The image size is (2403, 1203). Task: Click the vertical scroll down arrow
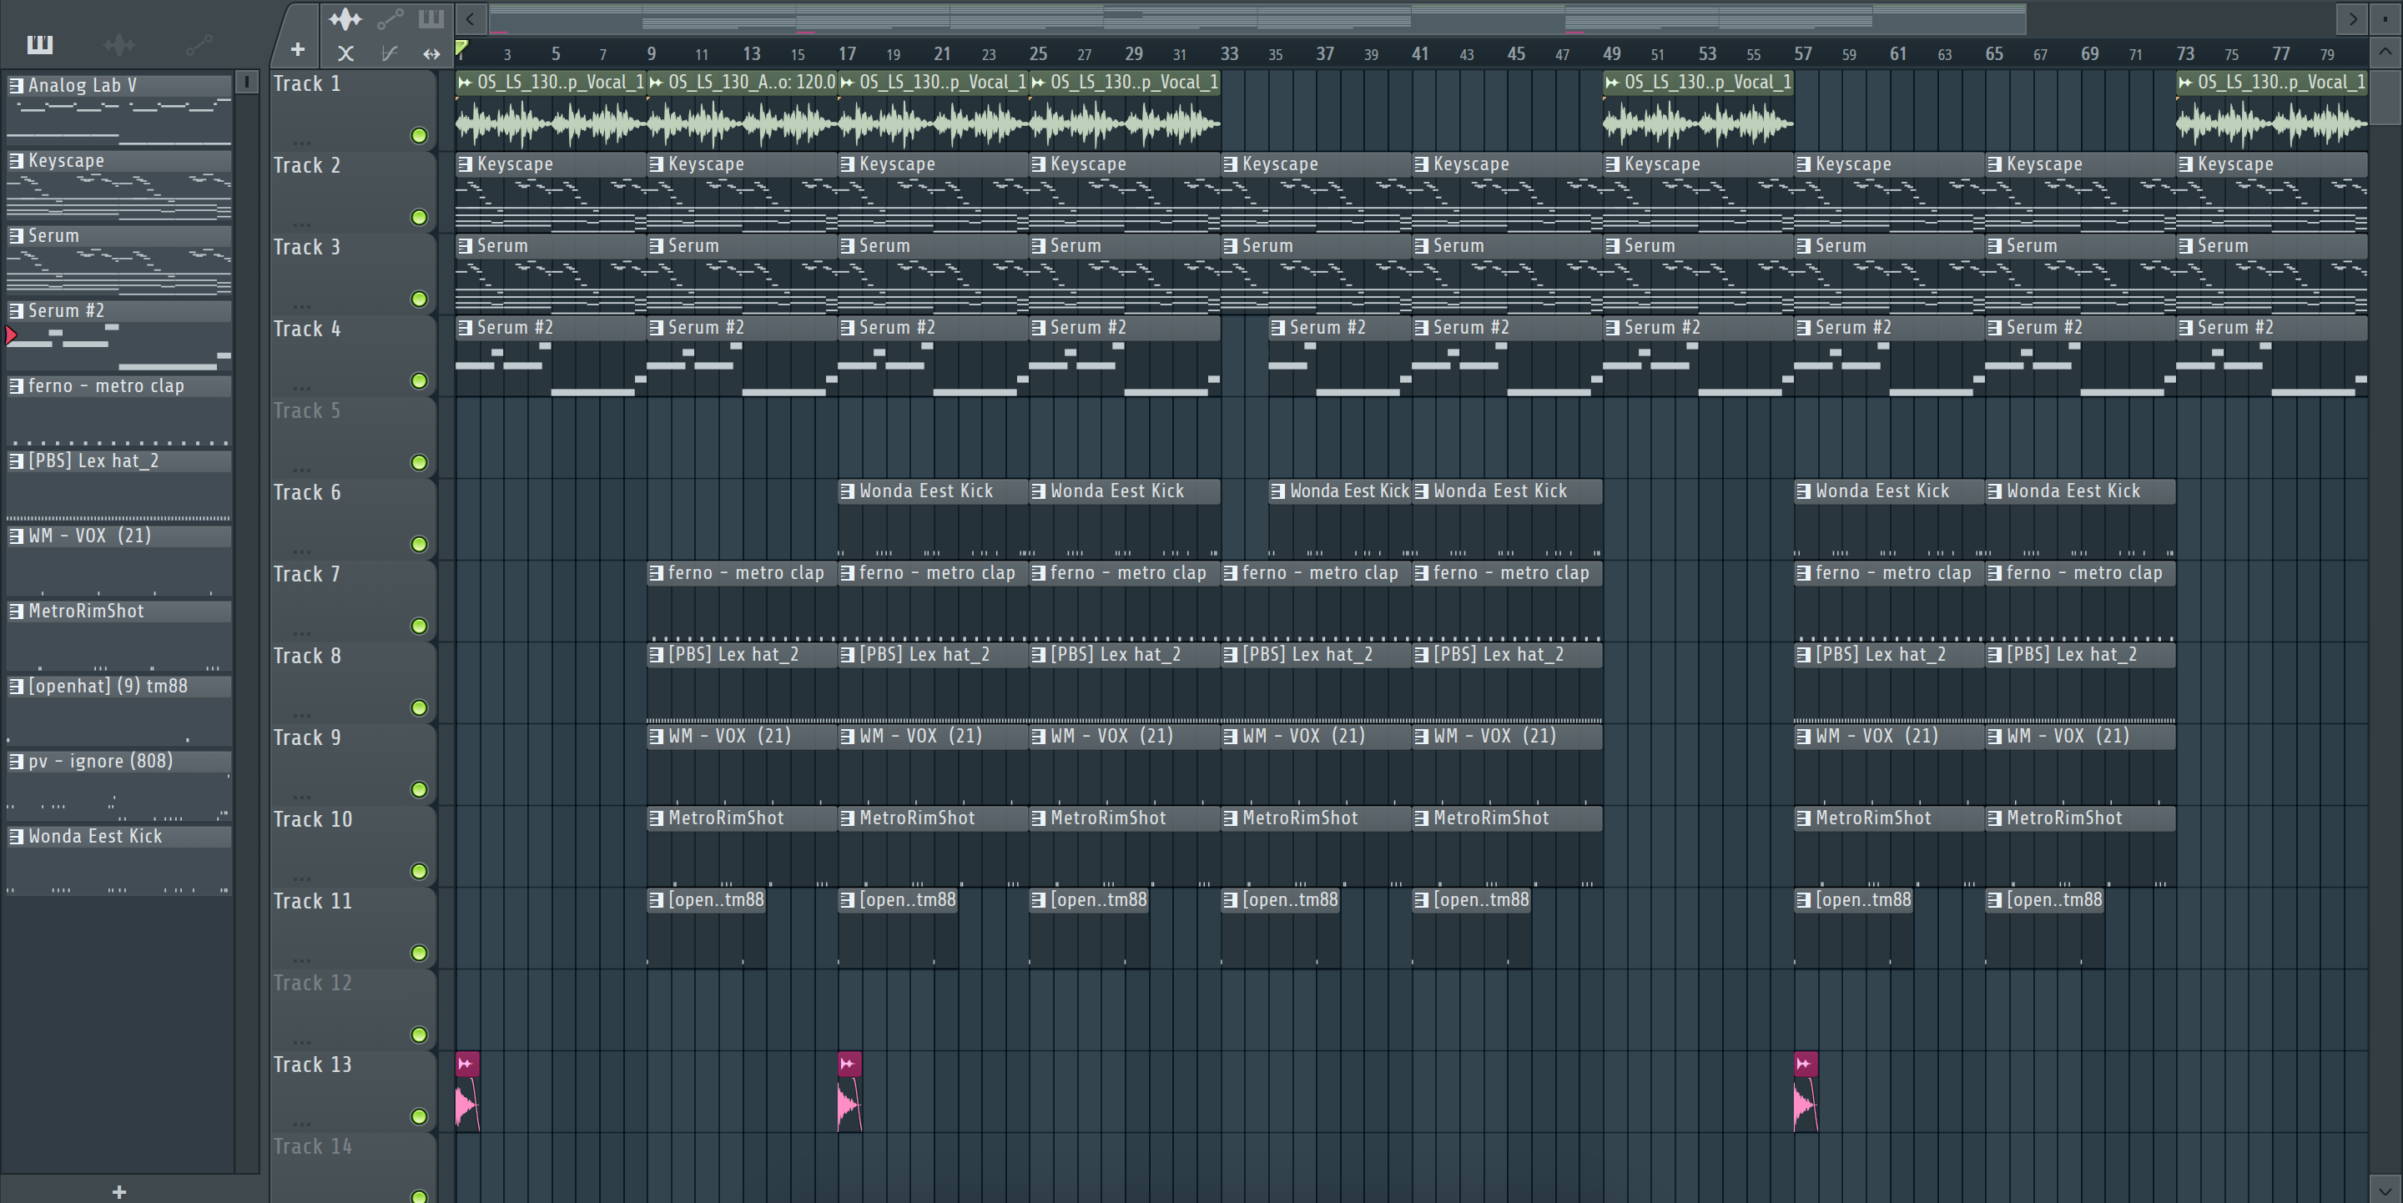pyautogui.click(x=2385, y=1190)
